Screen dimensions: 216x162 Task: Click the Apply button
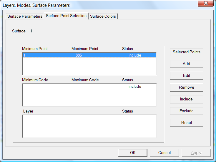click(x=196, y=153)
